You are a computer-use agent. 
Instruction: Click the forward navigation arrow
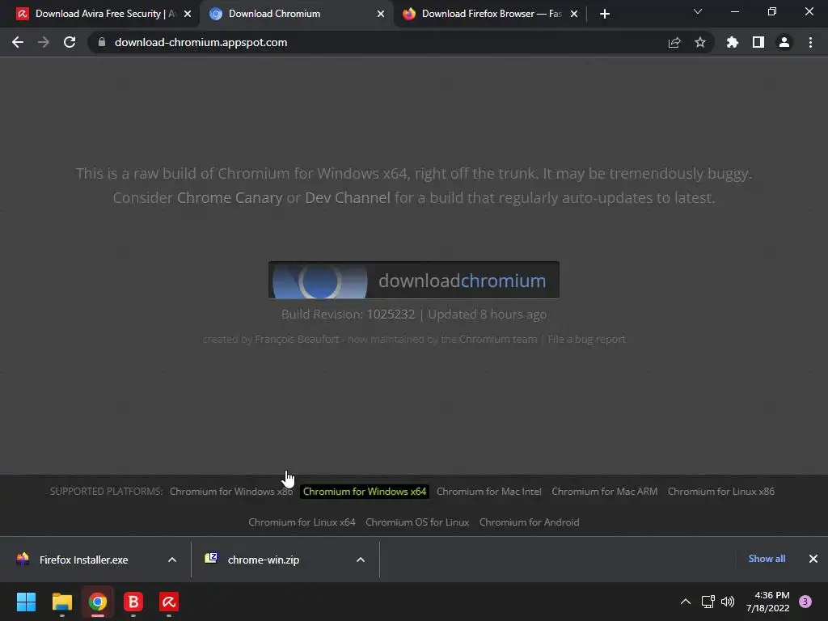44,42
